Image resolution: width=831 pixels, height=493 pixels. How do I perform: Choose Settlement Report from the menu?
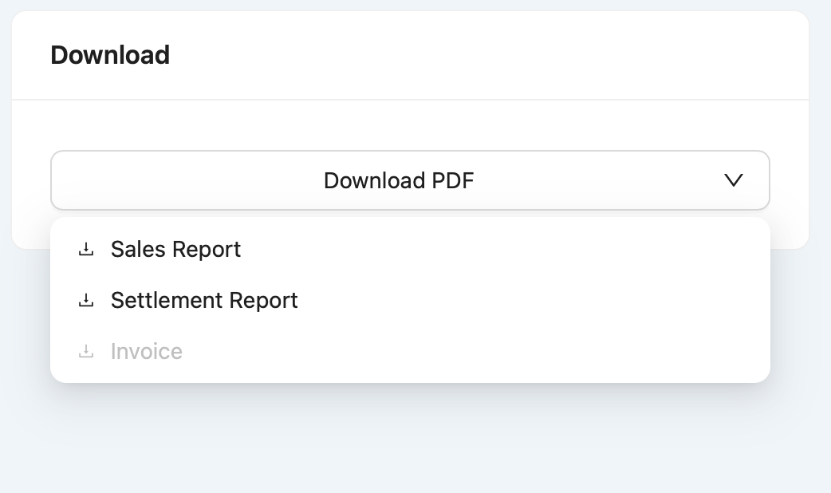pos(204,301)
